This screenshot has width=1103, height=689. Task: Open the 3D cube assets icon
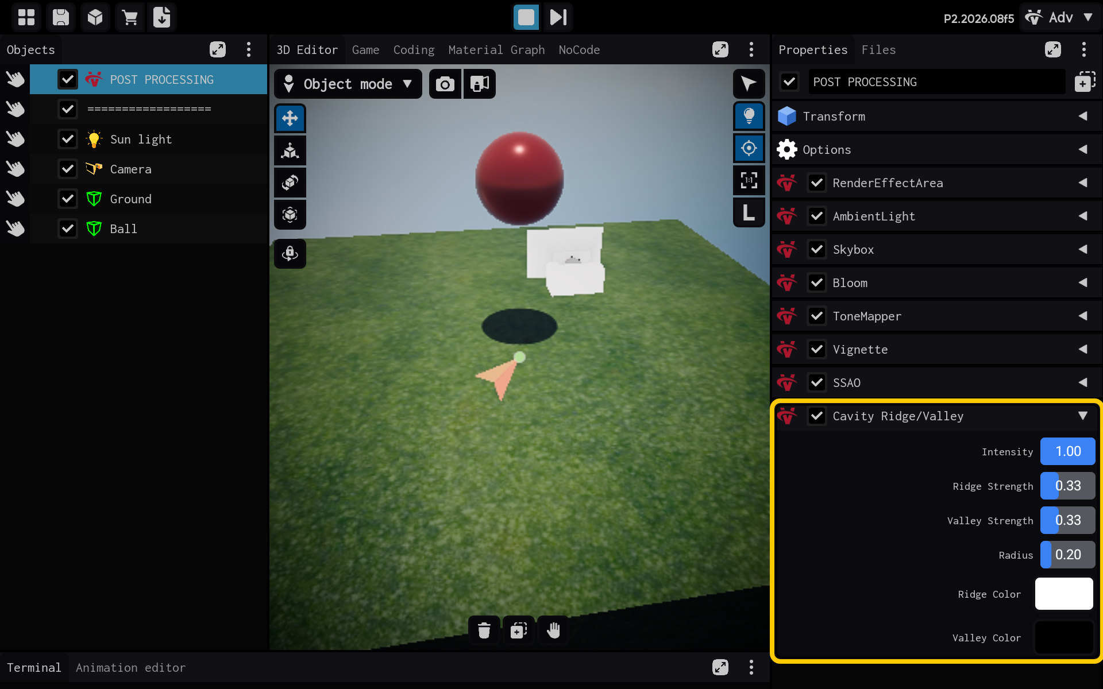point(95,17)
